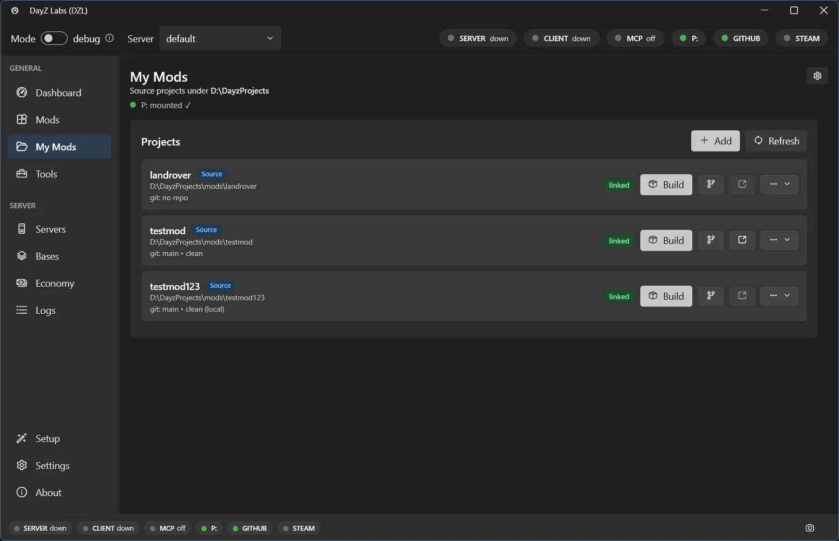Open Economy page in sidebar
The width and height of the screenshot is (839, 541).
tap(59, 283)
